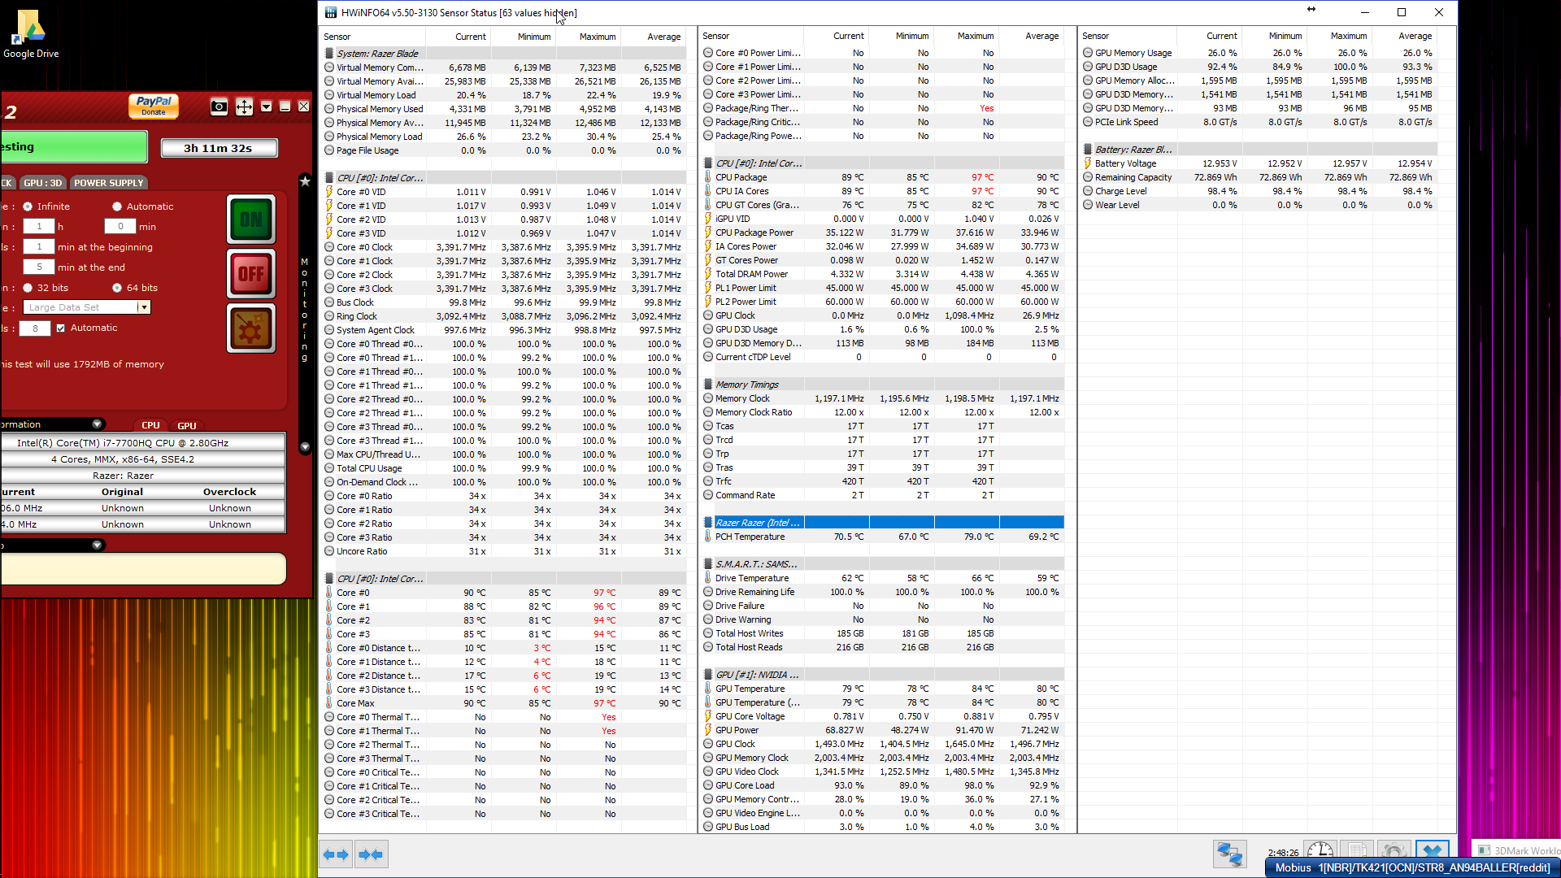Select the GPU info tab in OCCT
This screenshot has height=878, width=1561.
coord(187,425)
